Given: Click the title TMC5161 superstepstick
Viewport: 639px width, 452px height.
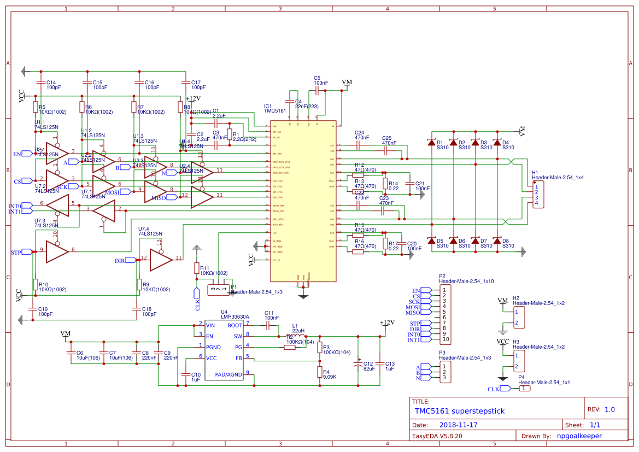Looking at the screenshot, I should point(459,411).
